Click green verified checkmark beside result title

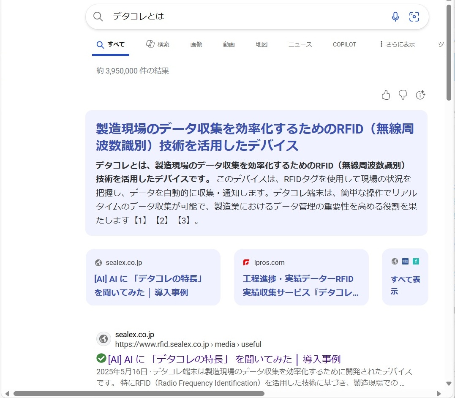tap(101, 358)
